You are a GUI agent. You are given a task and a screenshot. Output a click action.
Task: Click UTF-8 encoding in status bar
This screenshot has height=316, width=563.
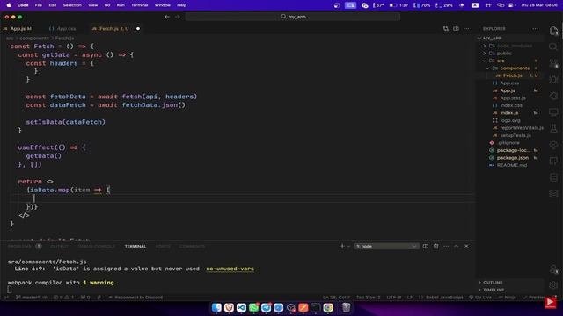point(394,298)
